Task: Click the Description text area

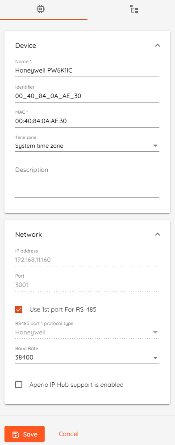Action: click(87, 181)
